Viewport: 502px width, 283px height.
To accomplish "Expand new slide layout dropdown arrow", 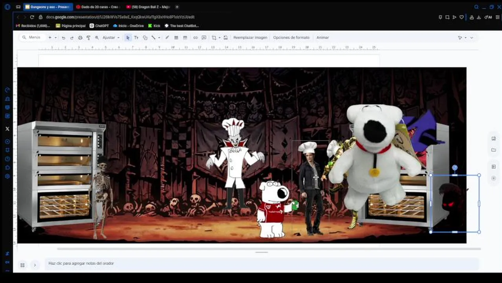I will coord(55,38).
